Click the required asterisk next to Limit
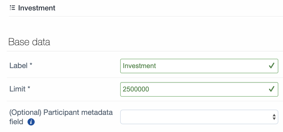 (29, 88)
